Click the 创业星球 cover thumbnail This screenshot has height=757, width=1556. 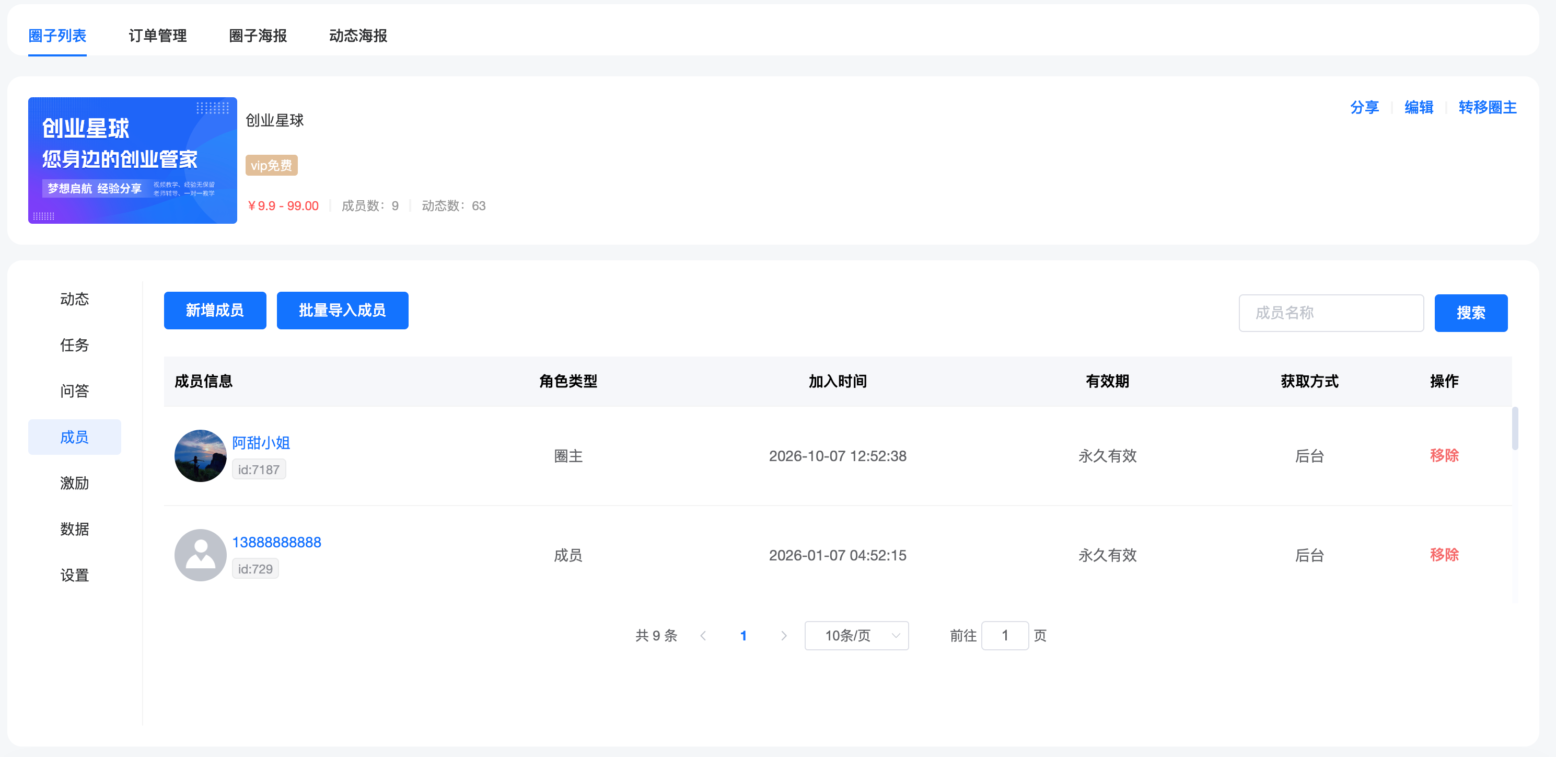133,160
